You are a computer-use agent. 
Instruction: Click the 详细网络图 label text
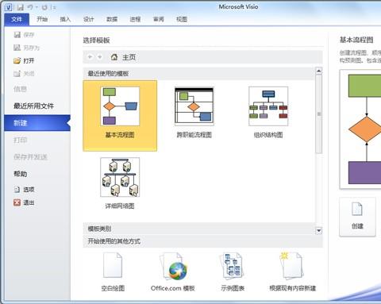(120, 206)
